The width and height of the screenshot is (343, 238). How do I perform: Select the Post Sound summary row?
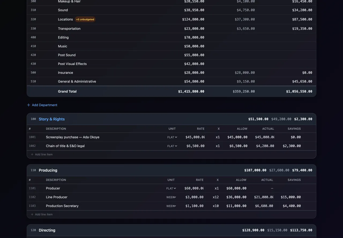(171, 55)
